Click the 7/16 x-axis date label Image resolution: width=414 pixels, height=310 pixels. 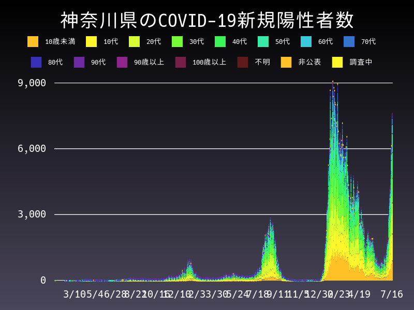click(391, 294)
